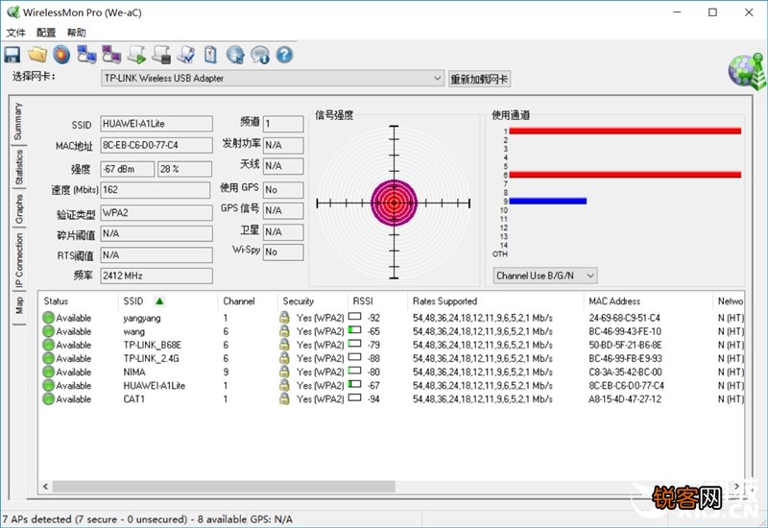The width and height of the screenshot is (768, 528).
Task: Click the MAC address field 8C-EB-C6-D0-77-C4
Action: 156,146
